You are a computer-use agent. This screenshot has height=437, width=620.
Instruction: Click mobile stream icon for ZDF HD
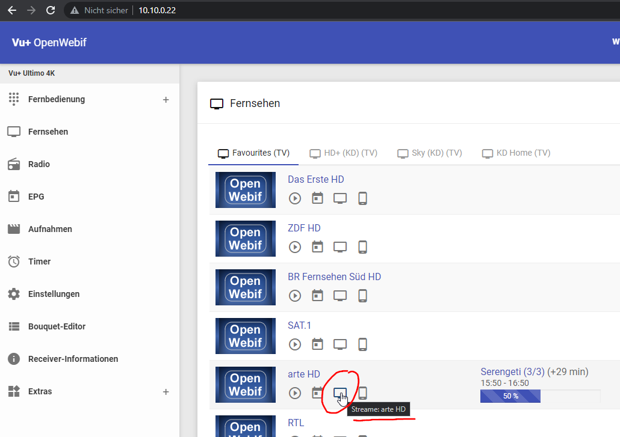(362, 247)
